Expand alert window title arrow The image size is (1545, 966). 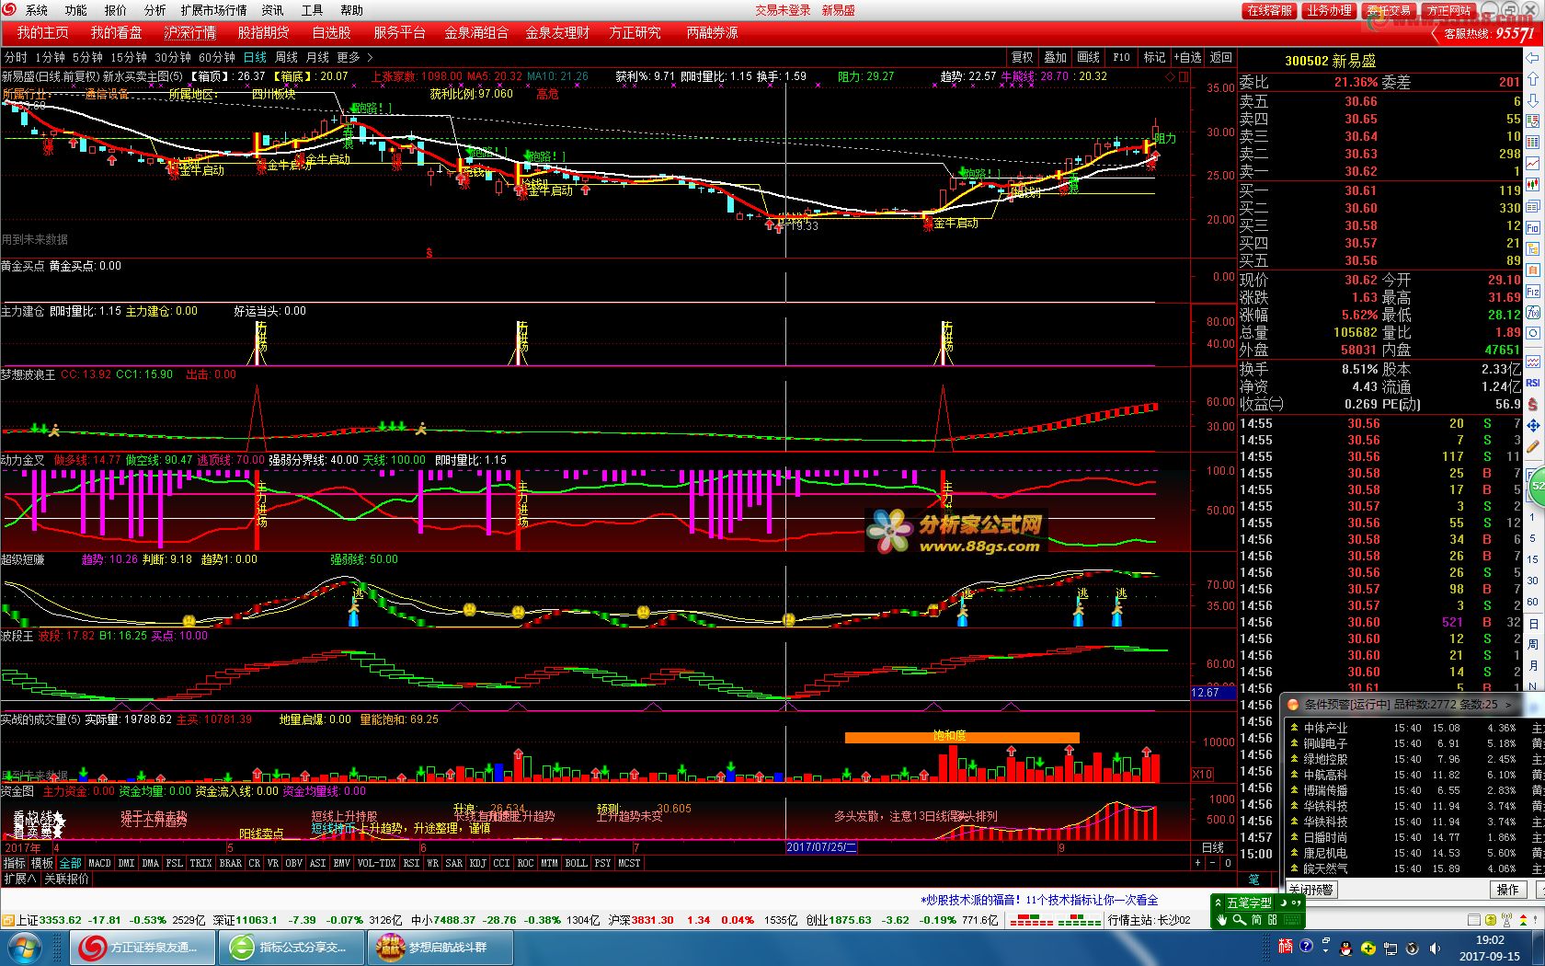tap(1507, 705)
